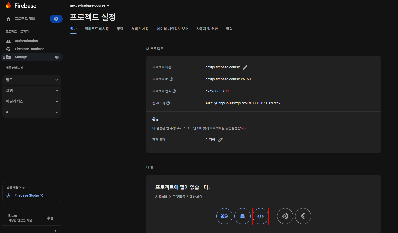Click the Blaze plan label
This screenshot has width=398, height=233.
coord(13,216)
